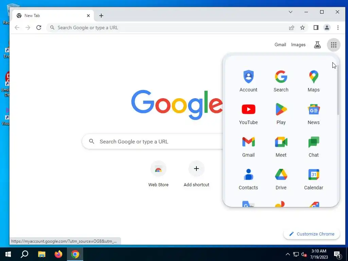Viewport: 348px width, 261px height.
Task: Open Google Play from apps panel
Action: (x=281, y=114)
